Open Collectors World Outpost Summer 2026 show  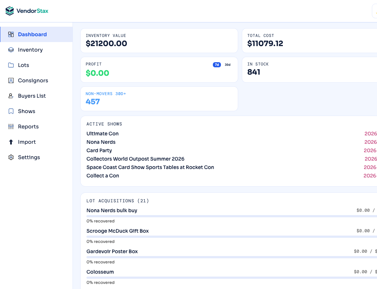point(135,159)
